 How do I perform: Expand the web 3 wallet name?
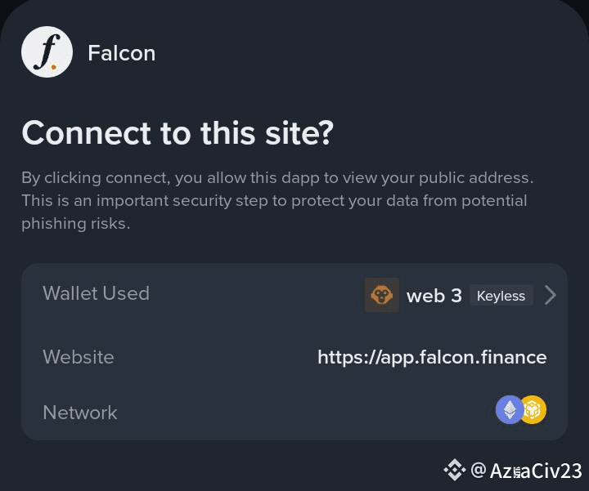click(434, 296)
